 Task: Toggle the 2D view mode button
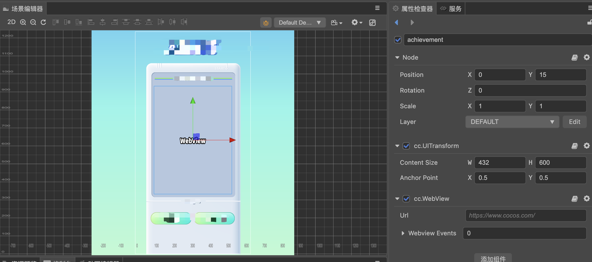[x=11, y=22]
